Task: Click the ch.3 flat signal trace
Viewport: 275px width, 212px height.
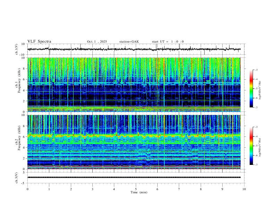Action: tap(134, 177)
